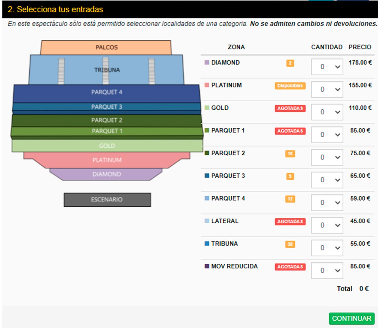Open the LATERAL quantity dropdown
The image size is (378, 328).
tap(327, 225)
